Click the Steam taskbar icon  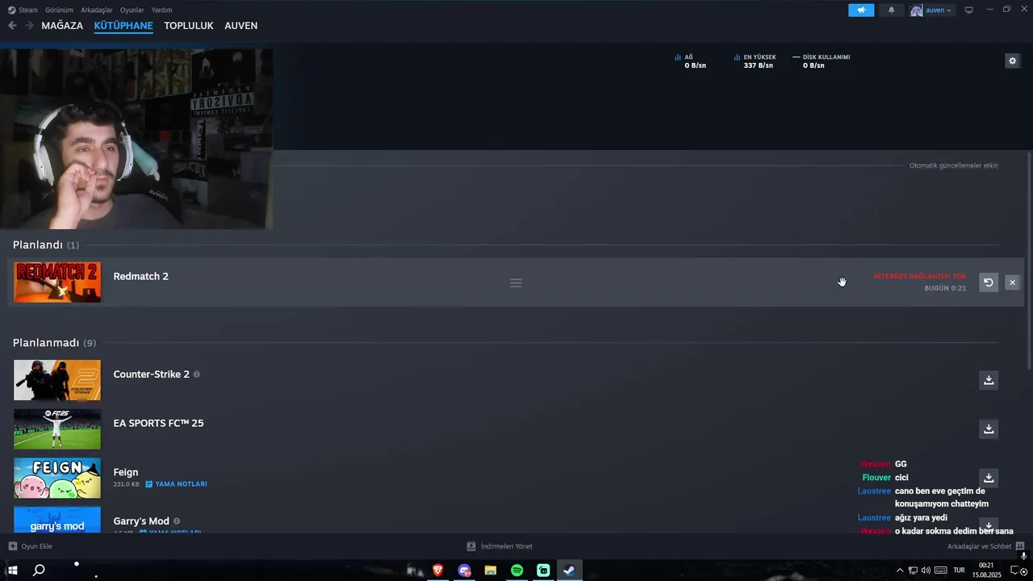click(569, 571)
